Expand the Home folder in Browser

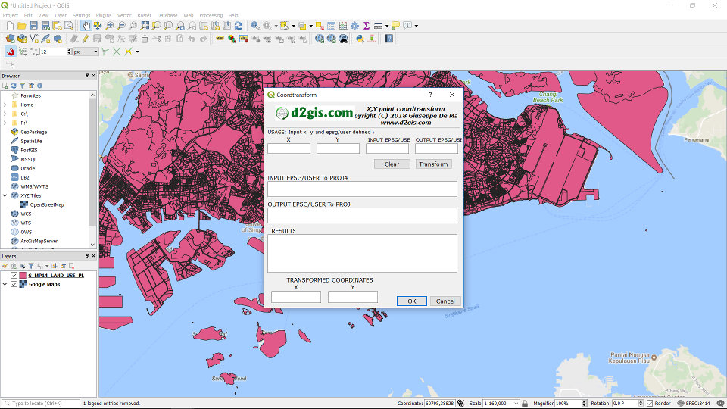[5, 105]
